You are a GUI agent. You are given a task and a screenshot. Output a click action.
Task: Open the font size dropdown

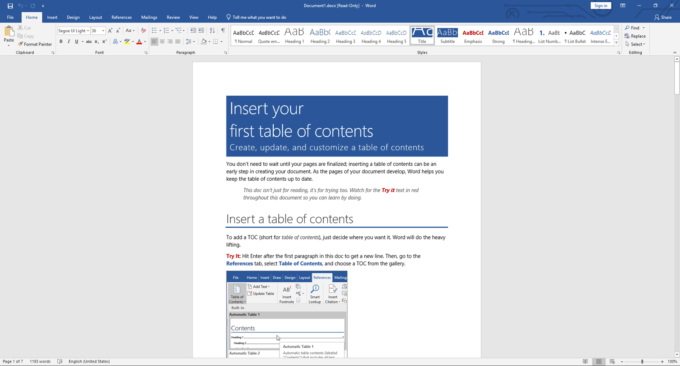click(103, 31)
